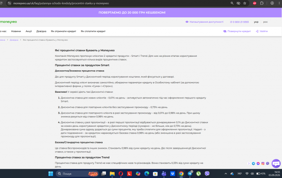Click the Увійти login link
The height and width of the screenshot is (178, 282).
pyautogui.click(x=262, y=31)
